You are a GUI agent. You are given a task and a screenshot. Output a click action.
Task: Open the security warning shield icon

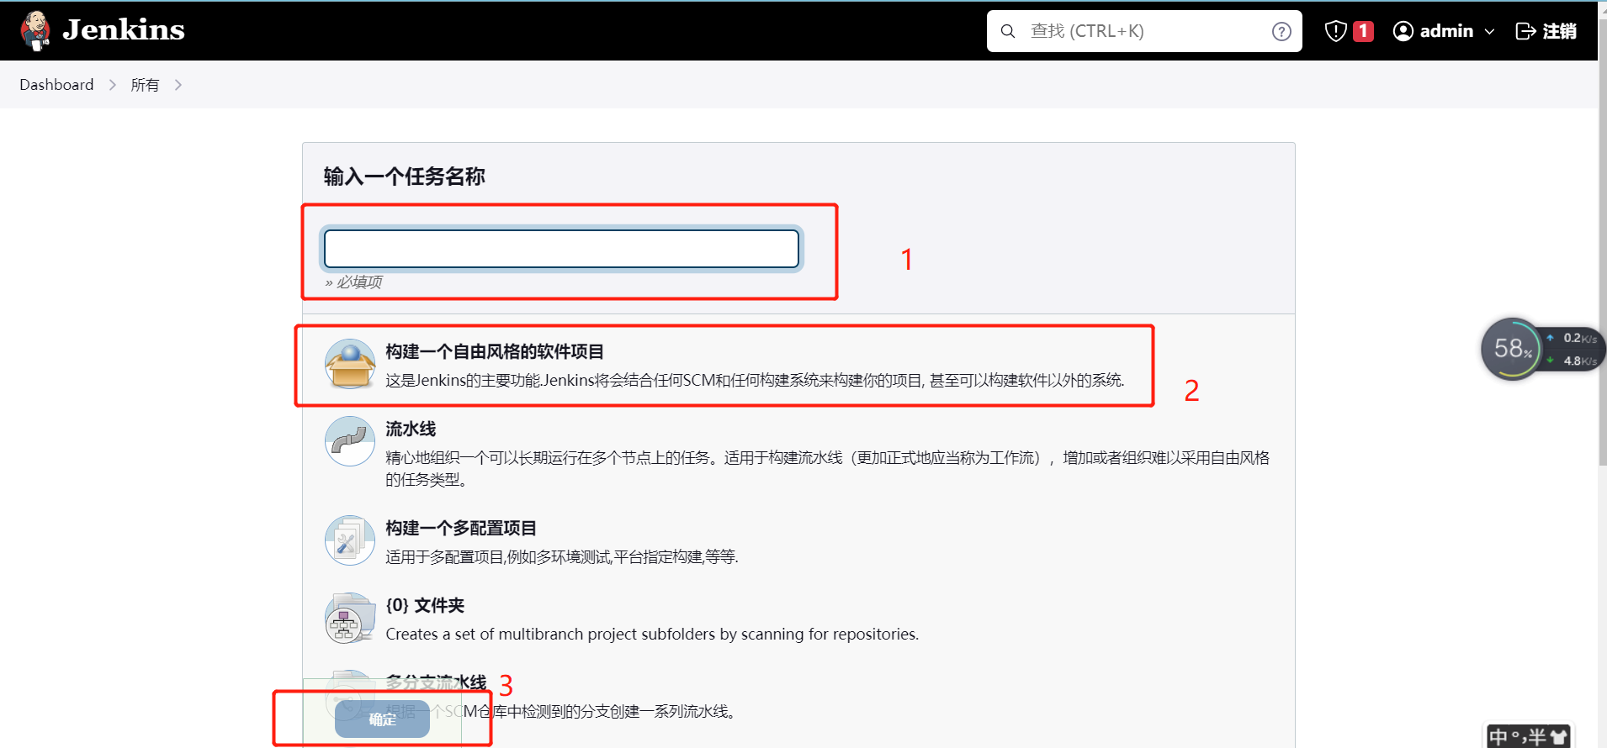[1335, 31]
